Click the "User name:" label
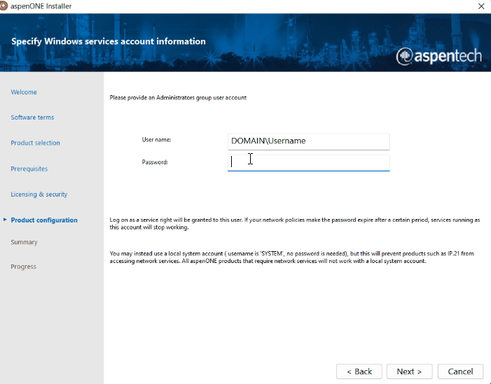The height and width of the screenshot is (384, 491). click(x=156, y=140)
